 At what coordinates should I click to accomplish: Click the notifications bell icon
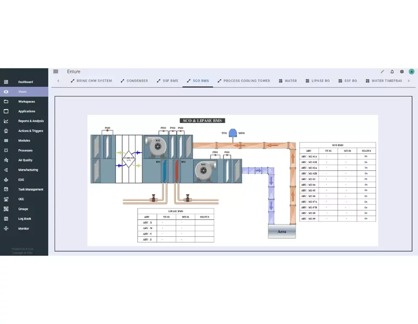pos(391,72)
